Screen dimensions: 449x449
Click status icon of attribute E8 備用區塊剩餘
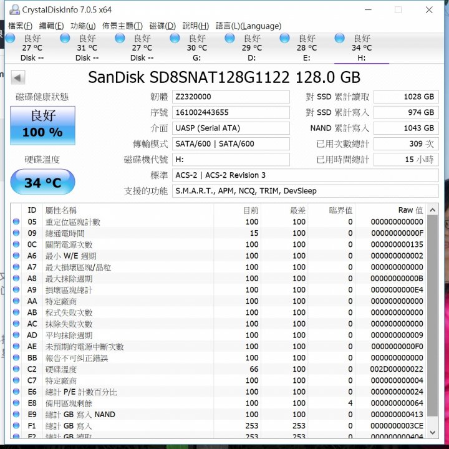pos(16,403)
